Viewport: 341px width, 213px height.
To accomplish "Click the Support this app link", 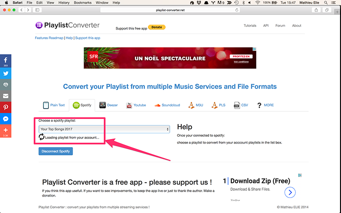I will 88,38.
